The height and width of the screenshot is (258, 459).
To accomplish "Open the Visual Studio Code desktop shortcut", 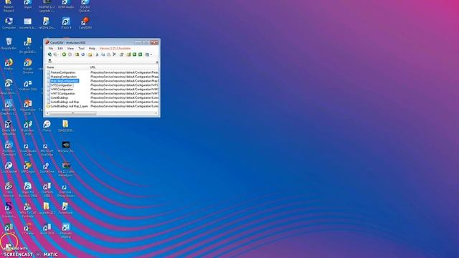I will [28, 148].
